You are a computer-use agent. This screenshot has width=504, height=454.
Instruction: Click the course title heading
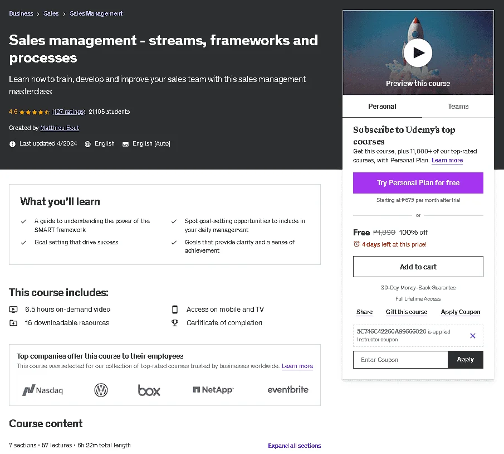coord(163,49)
